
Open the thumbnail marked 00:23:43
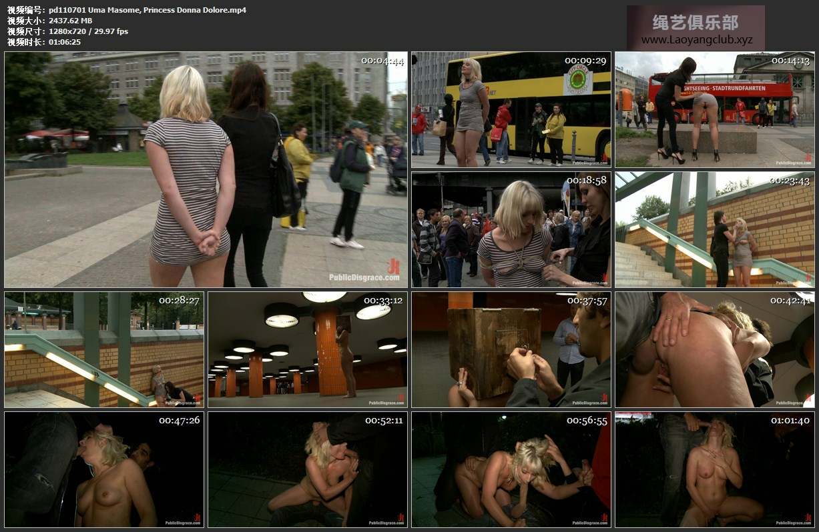click(x=714, y=229)
